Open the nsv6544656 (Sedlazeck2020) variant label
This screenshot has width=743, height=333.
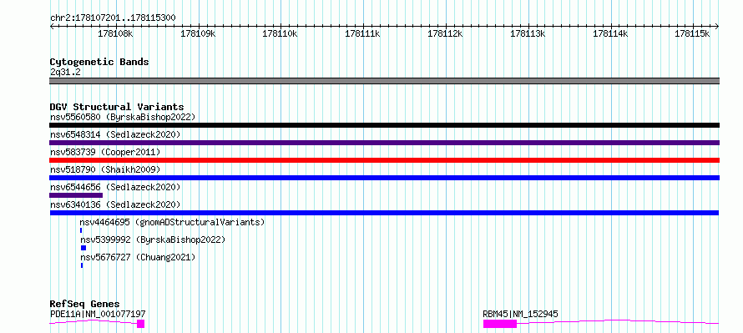tap(115, 187)
